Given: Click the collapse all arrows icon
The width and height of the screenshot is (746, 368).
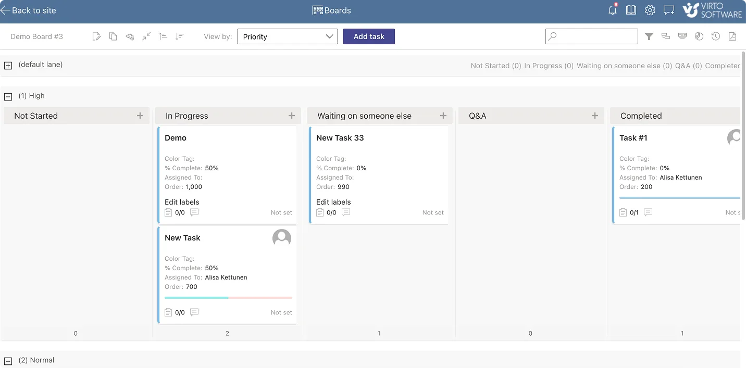Looking at the screenshot, I should (146, 36).
